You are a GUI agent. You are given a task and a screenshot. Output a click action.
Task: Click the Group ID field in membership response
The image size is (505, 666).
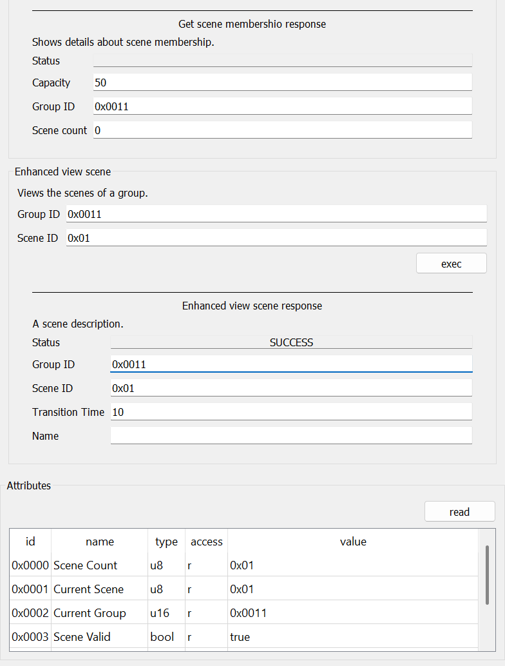point(283,106)
